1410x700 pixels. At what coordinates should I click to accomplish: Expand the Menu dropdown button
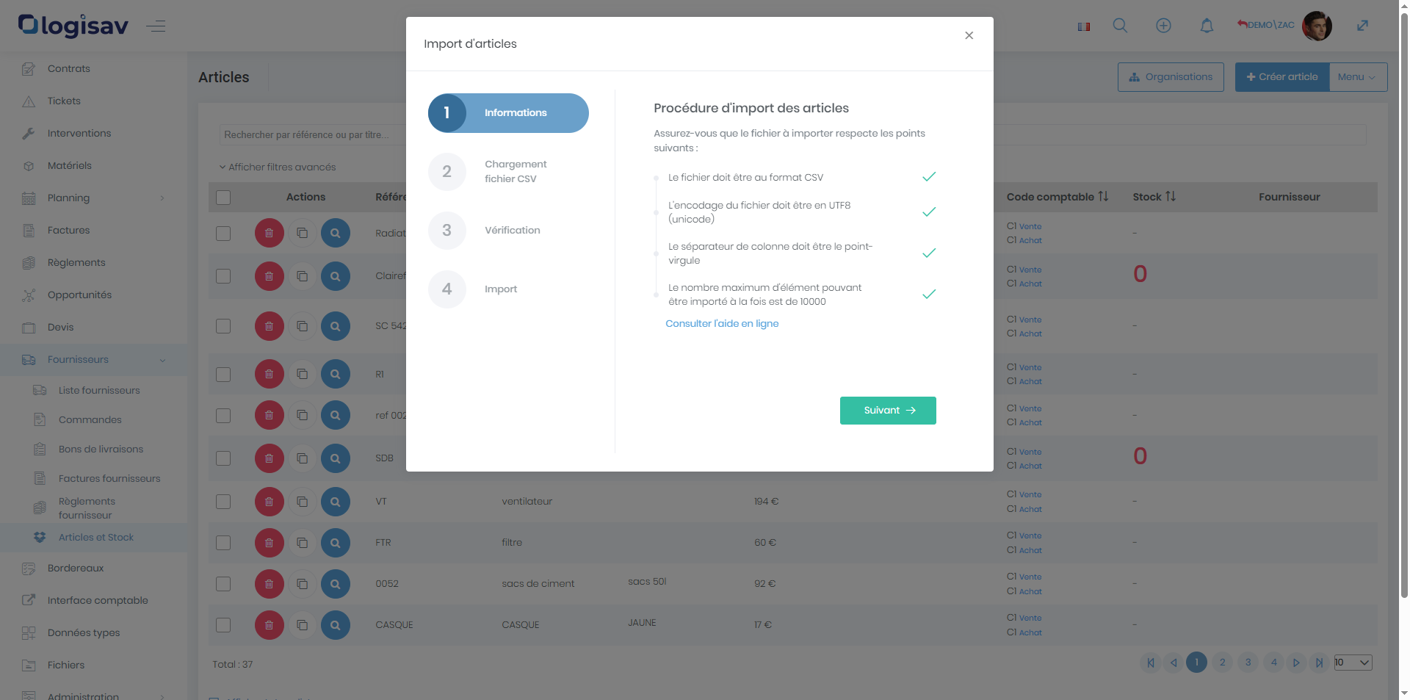(x=1358, y=77)
